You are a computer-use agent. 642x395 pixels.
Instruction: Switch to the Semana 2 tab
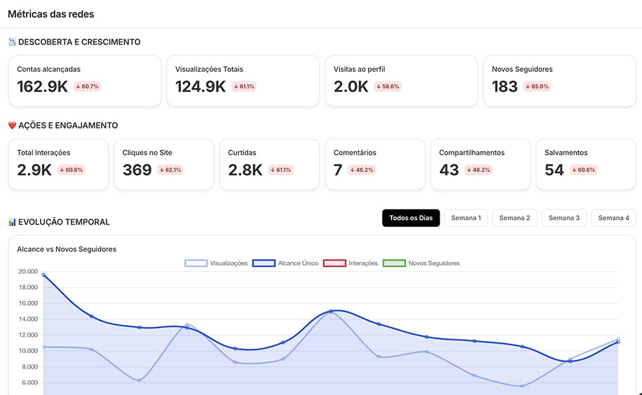click(515, 218)
